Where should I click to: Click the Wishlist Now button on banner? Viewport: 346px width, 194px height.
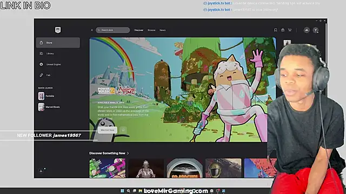[x=108, y=130]
